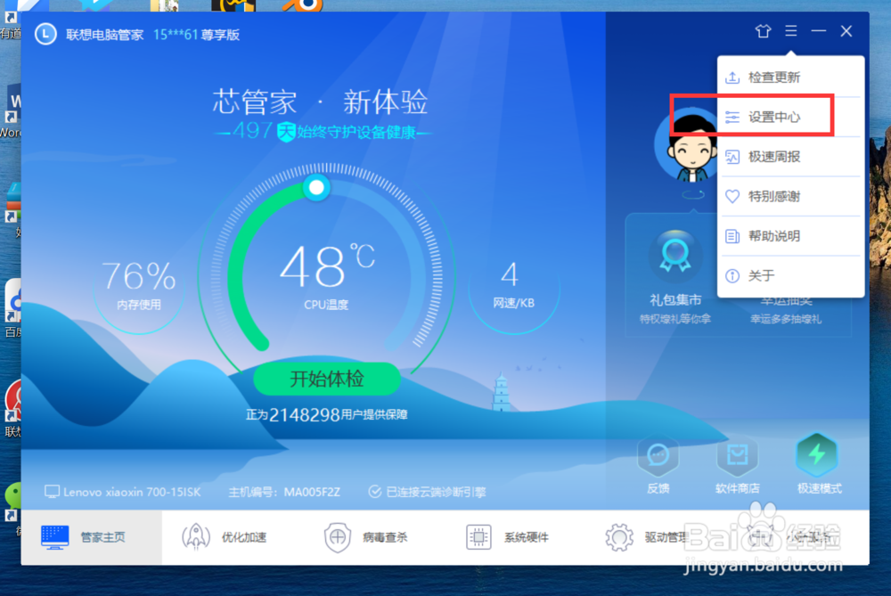
Task: Click the 76% 内存使用 gauge
Action: pos(139,286)
